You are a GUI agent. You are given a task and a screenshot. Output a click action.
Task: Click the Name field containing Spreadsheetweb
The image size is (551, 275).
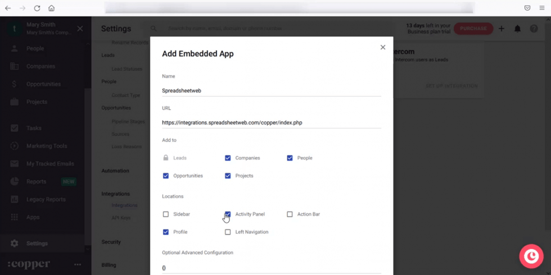[271, 90]
